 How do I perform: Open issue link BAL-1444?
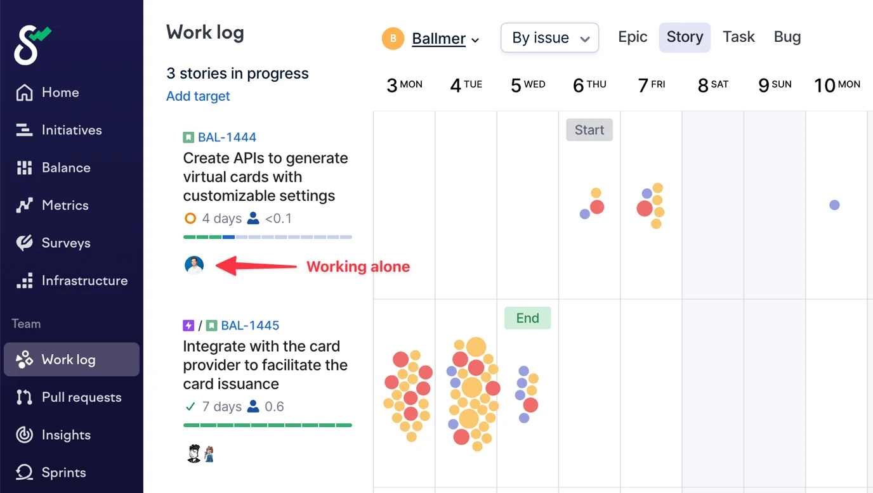[227, 138]
